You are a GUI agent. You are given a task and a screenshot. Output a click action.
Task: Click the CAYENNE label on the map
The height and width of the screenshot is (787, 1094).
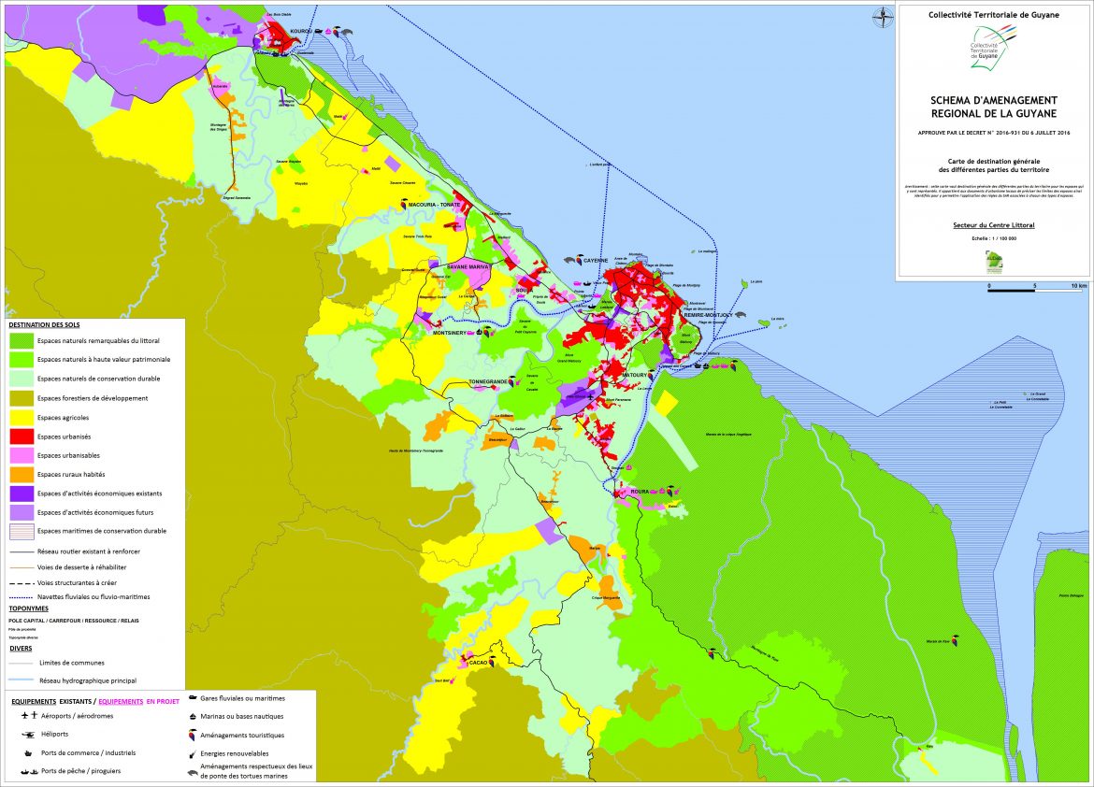[x=596, y=262]
